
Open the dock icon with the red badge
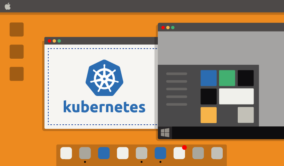coord(179,153)
